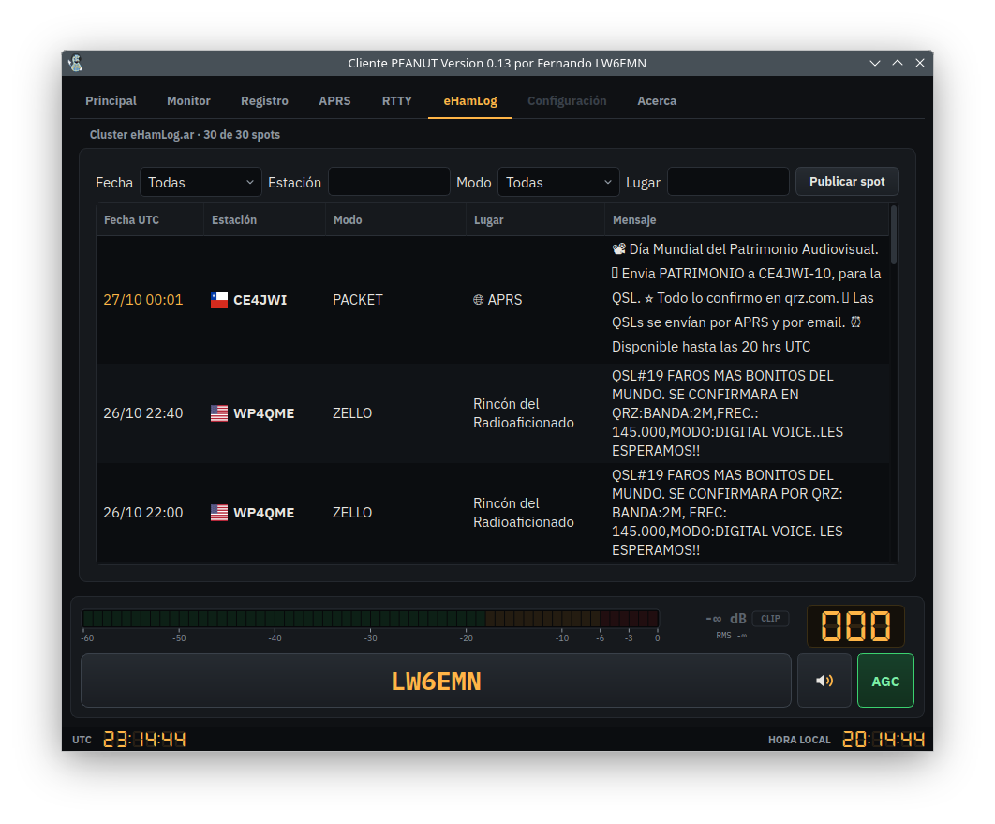Viewport: 995px width, 824px height.
Task: Open the Configuración tab
Action: coord(568,101)
